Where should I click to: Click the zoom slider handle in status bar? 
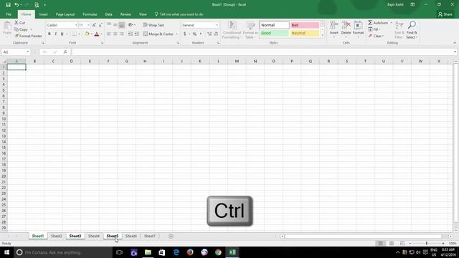click(427, 244)
